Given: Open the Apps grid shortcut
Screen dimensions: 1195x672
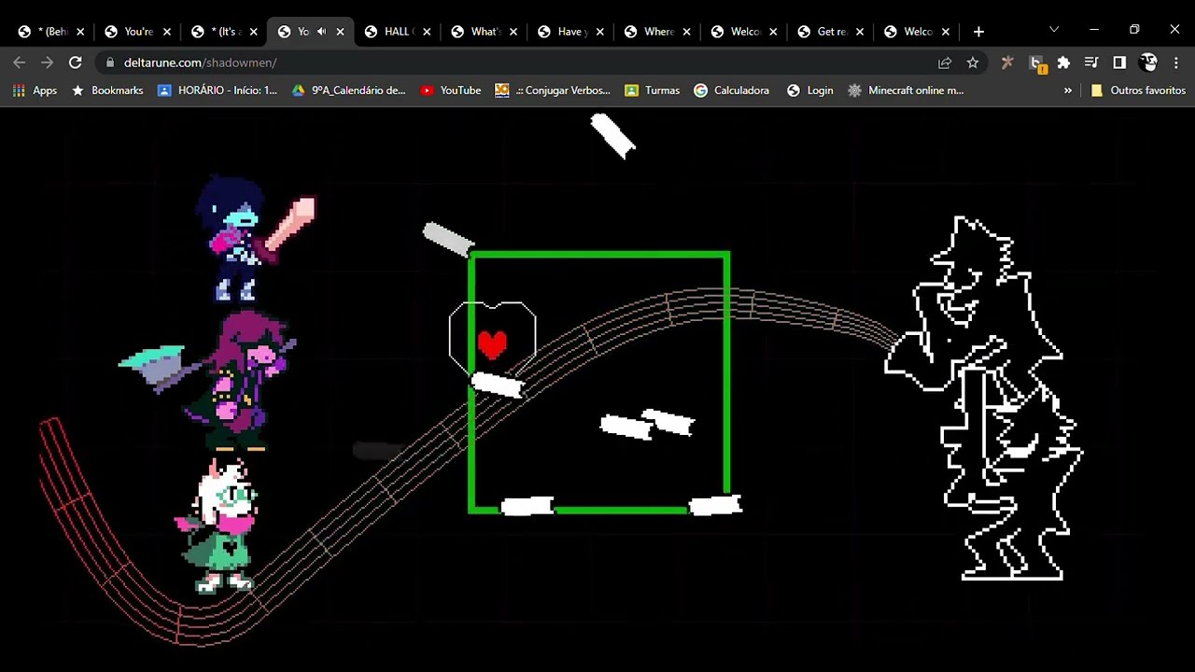Looking at the screenshot, I should [x=35, y=91].
